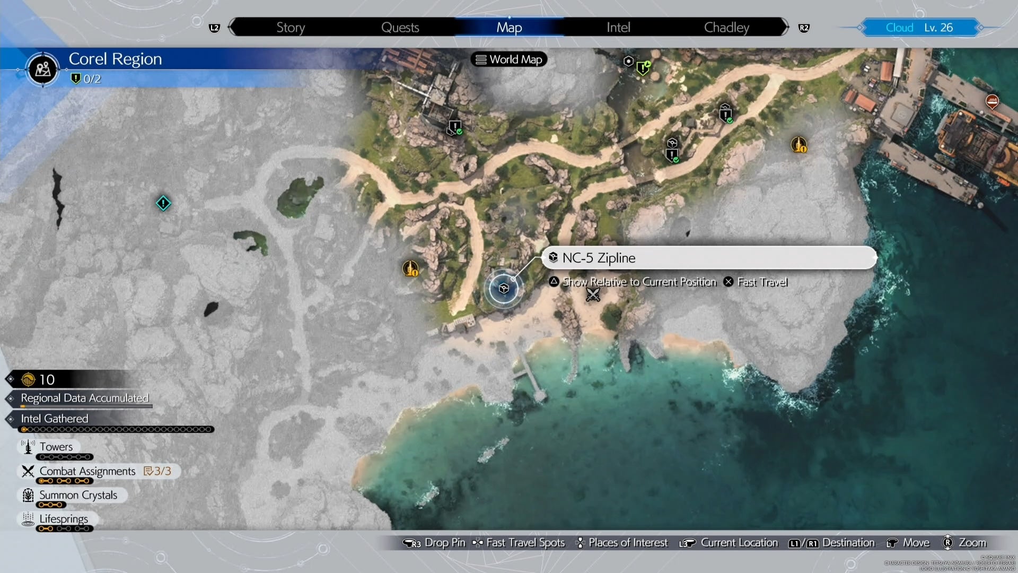Screen dimensions: 1018x573
Task: Open the cyan lifespring marker on the left
Action: coord(163,203)
